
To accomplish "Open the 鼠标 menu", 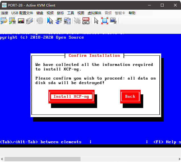I will (x=60, y=13).
